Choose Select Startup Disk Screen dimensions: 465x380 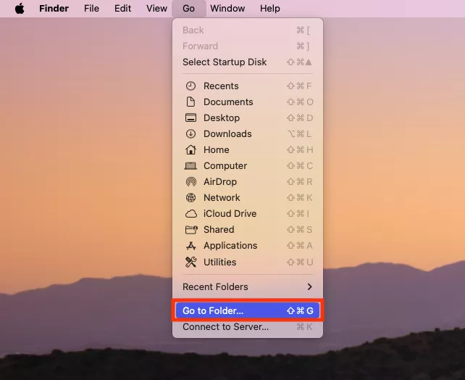click(248, 62)
